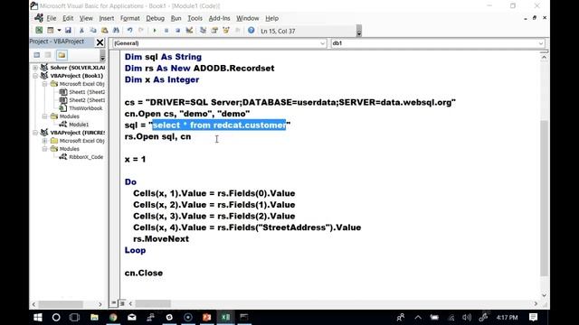Click the Redo arrow icon

pyautogui.click(x=141, y=31)
